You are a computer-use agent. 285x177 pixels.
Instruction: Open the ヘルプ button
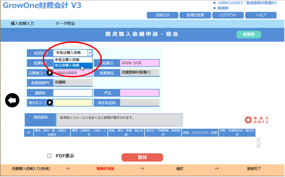click(261, 15)
